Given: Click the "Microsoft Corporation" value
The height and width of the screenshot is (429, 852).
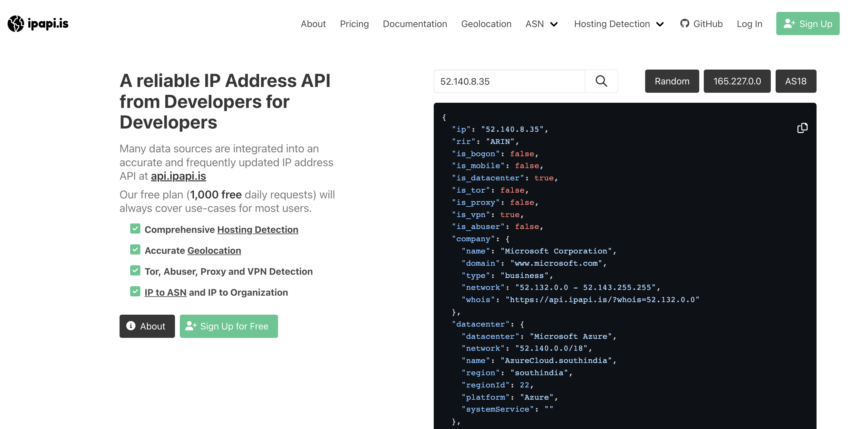Looking at the screenshot, I should [x=556, y=251].
